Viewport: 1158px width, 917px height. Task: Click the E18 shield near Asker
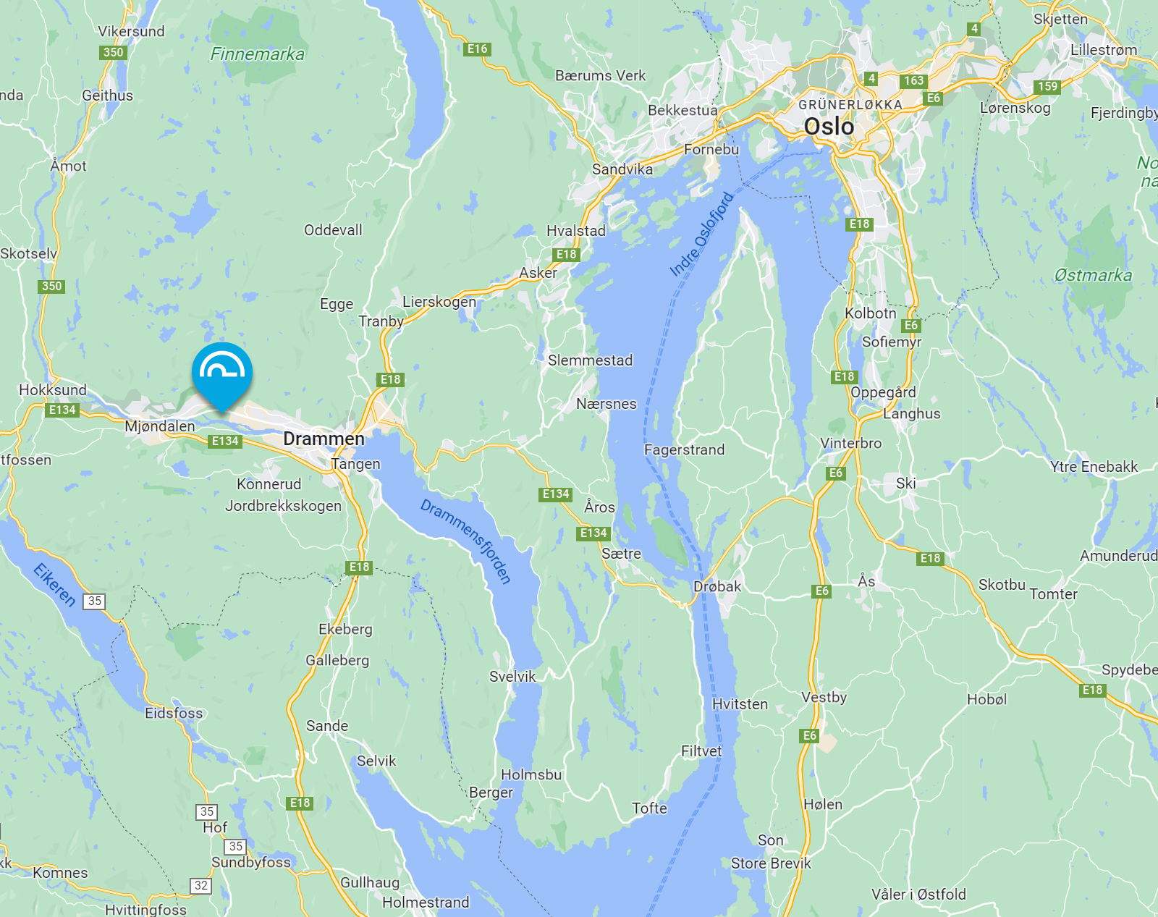click(x=566, y=255)
